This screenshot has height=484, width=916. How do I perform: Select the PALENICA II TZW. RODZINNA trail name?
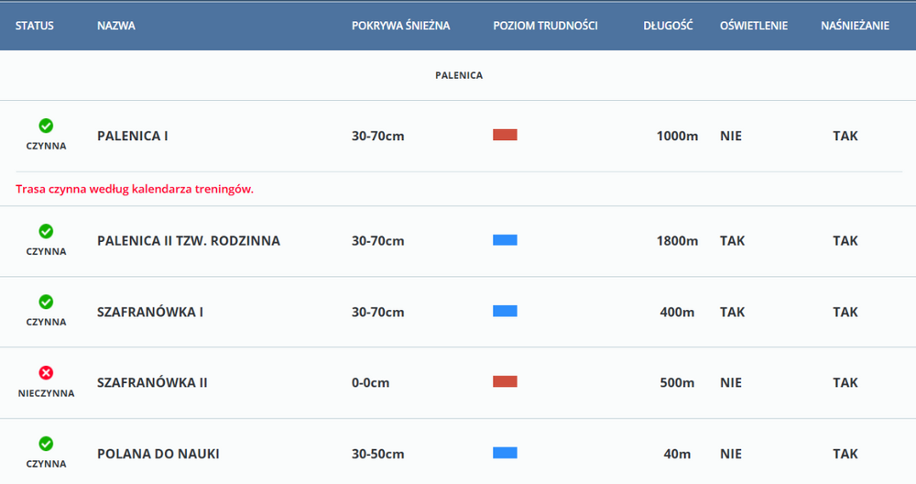tap(189, 241)
